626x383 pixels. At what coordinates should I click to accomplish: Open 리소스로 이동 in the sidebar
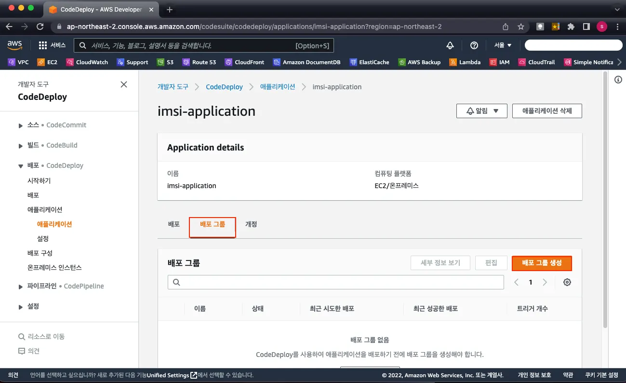[x=41, y=337]
